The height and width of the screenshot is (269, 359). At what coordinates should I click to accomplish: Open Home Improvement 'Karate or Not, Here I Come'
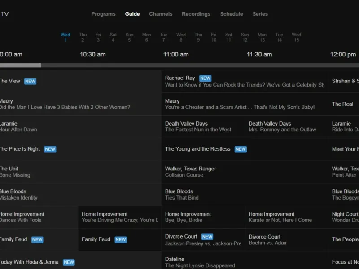(286, 217)
